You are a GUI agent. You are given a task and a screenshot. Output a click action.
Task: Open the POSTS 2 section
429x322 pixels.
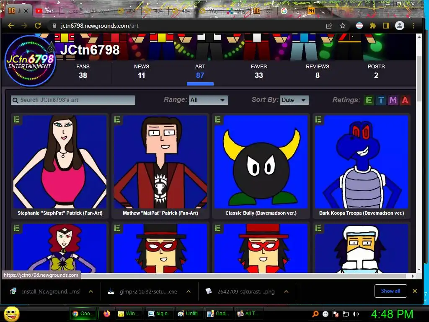(376, 71)
